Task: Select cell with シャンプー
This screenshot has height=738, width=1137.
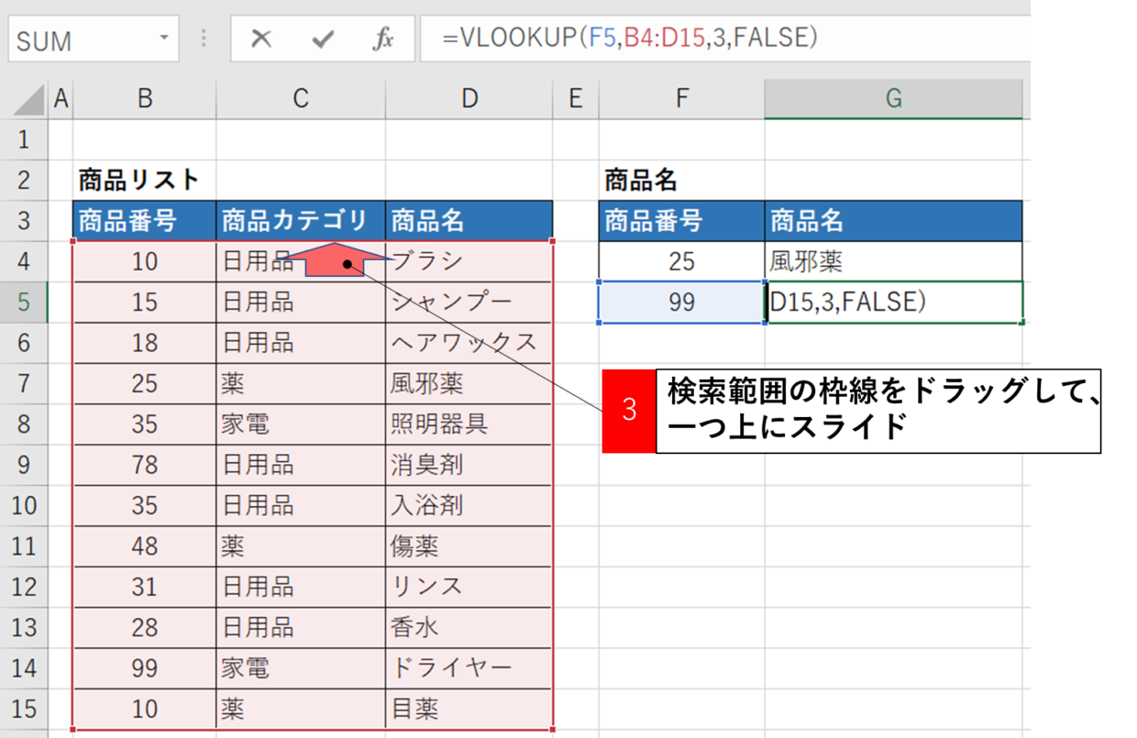Action: click(x=469, y=302)
